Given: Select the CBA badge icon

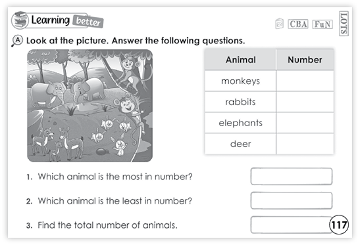Looking at the screenshot, I should click(x=298, y=24).
